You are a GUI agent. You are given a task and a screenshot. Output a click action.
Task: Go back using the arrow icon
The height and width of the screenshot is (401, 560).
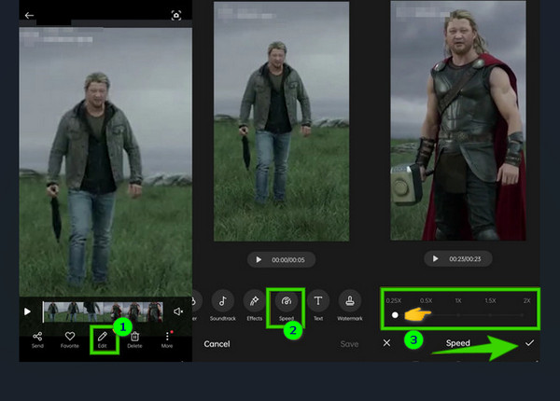29,15
